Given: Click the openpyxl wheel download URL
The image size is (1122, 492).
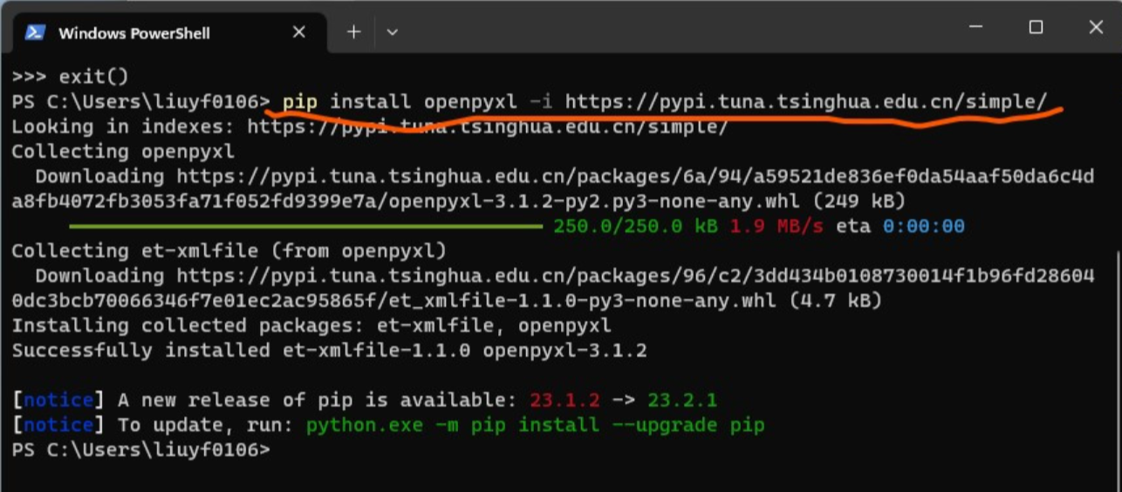Looking at the screenshot, I should point(552,189).
